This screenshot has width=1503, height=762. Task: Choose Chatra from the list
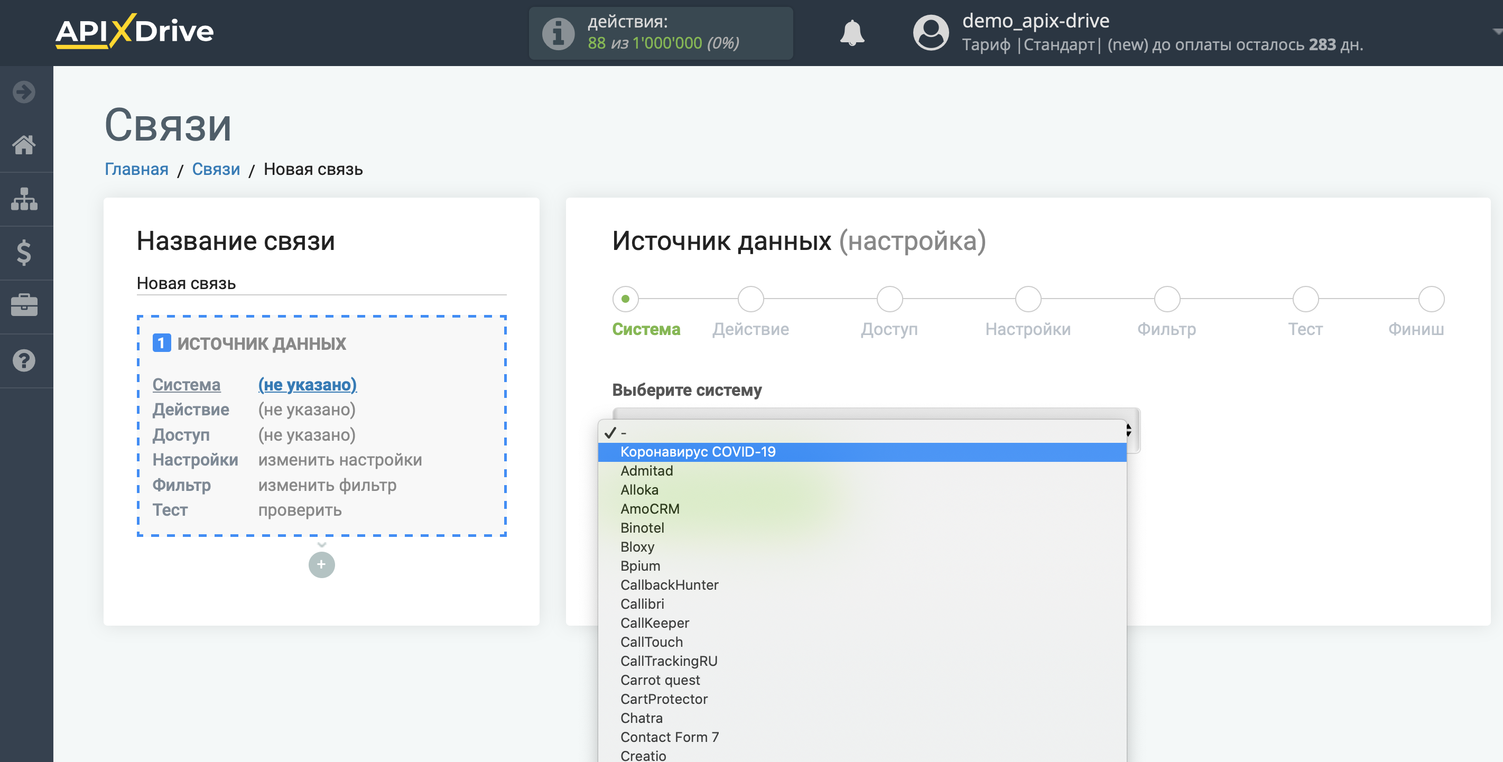(x=862, y=718)
